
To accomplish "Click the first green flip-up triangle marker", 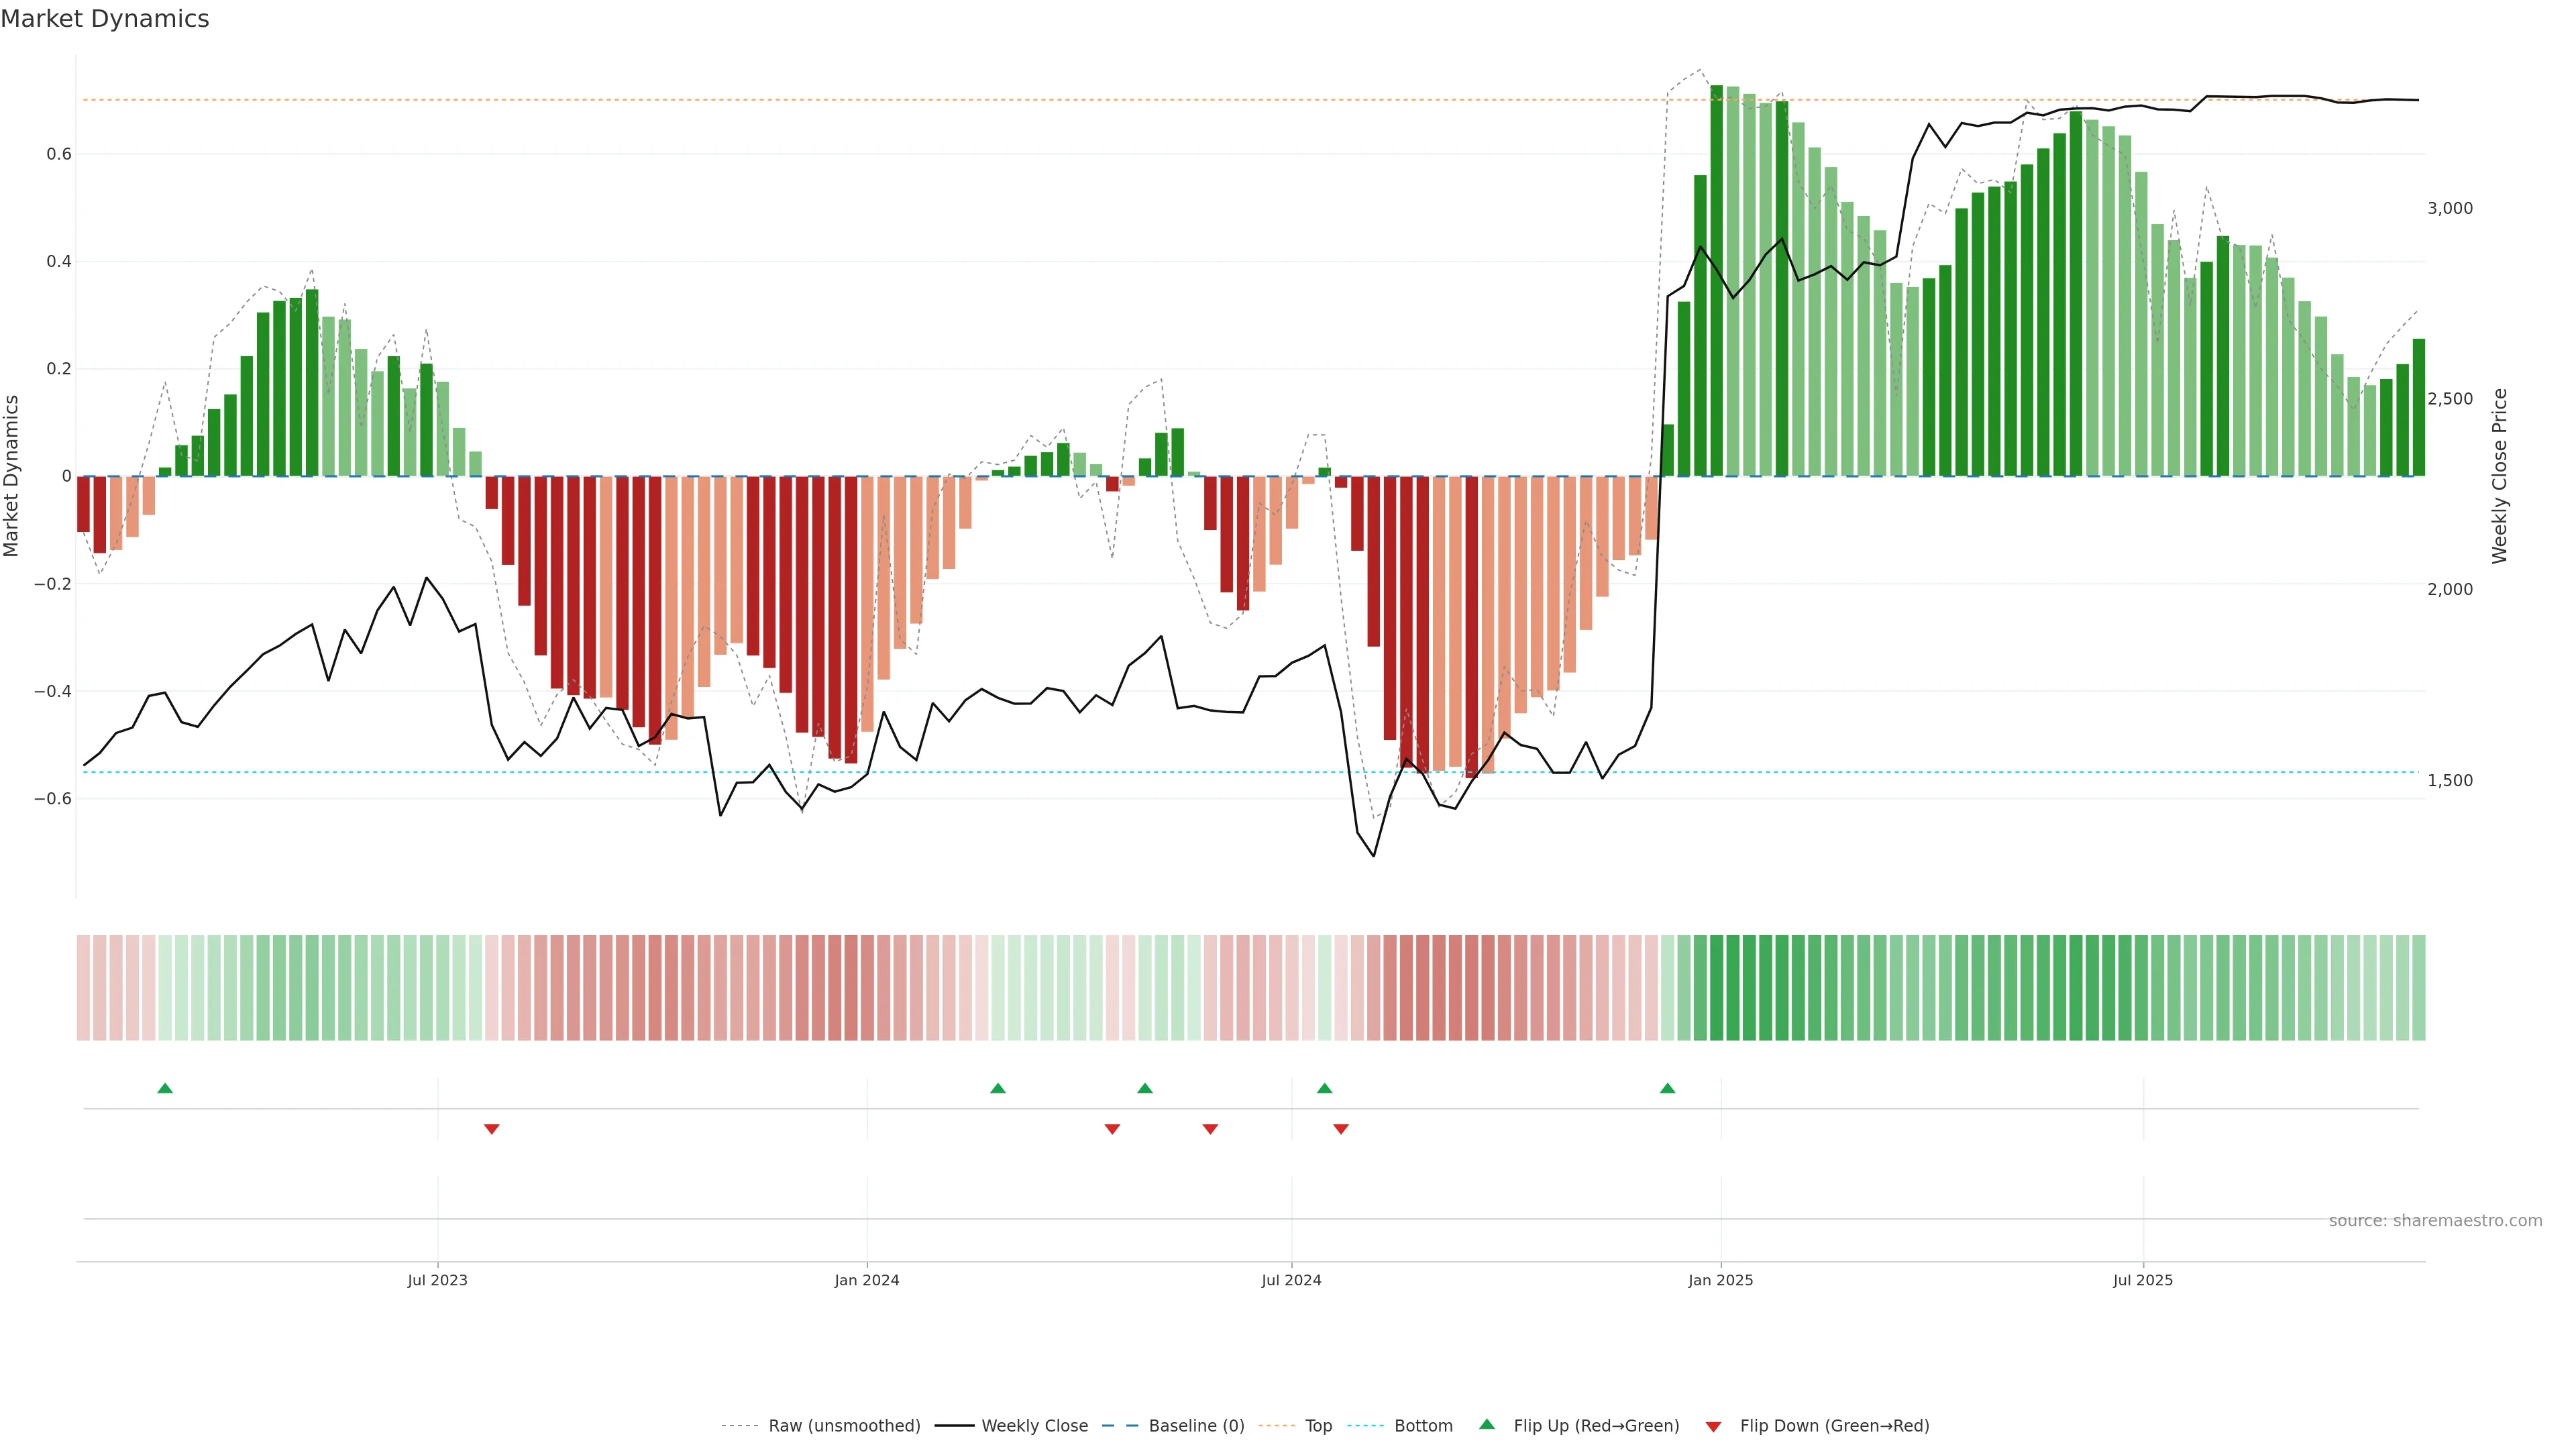I will [165, 1088].
